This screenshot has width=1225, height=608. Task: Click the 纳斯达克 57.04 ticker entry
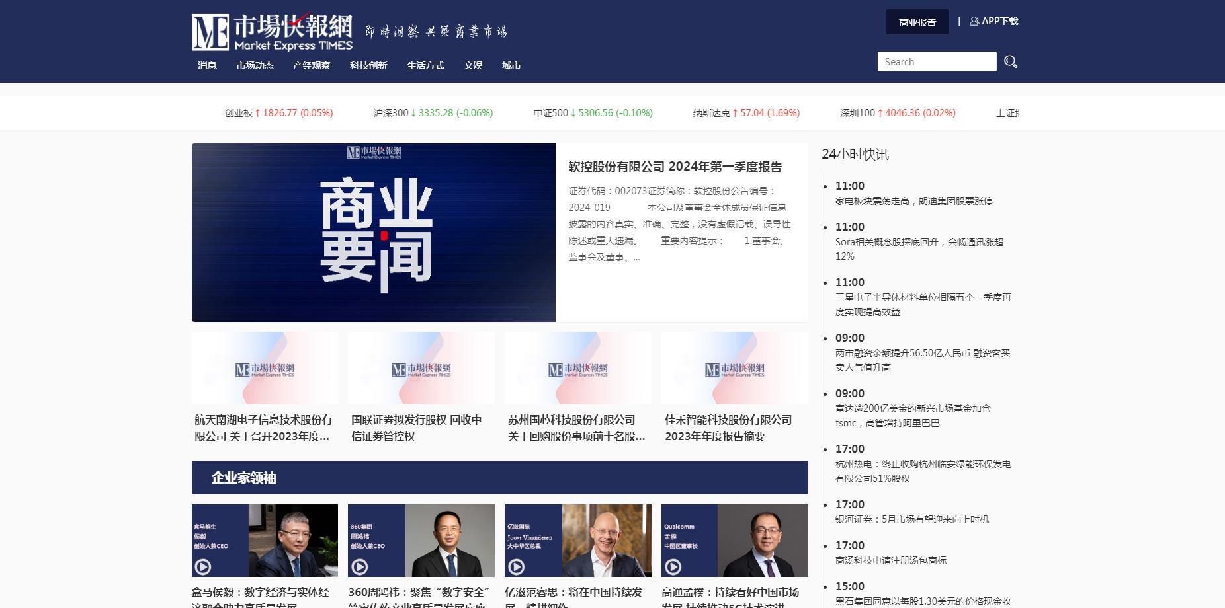click(x=746, y=113)
